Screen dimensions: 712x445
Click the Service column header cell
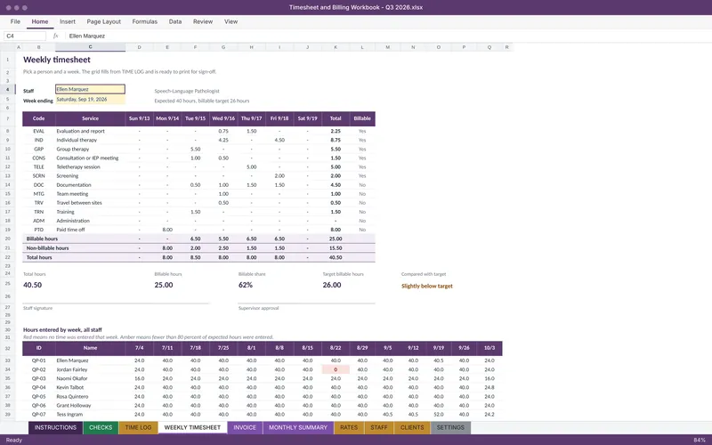(x=90, y=118)
